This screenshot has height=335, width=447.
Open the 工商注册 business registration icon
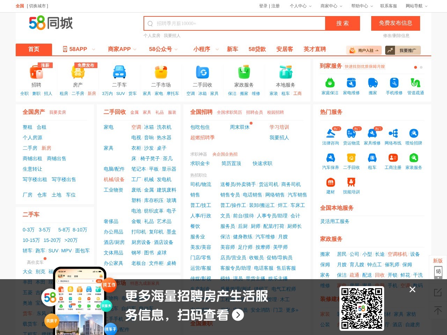click(x=393, y=158)
